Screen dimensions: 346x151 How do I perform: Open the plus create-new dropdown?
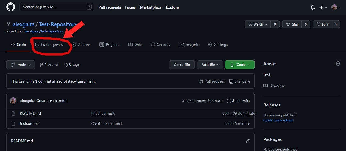[x=323, y=7]
